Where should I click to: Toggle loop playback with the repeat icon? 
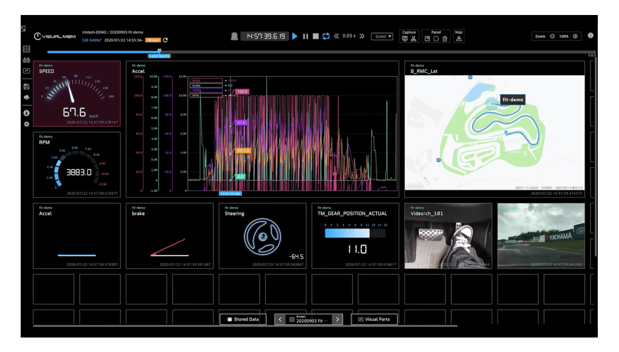click(326, 36)
